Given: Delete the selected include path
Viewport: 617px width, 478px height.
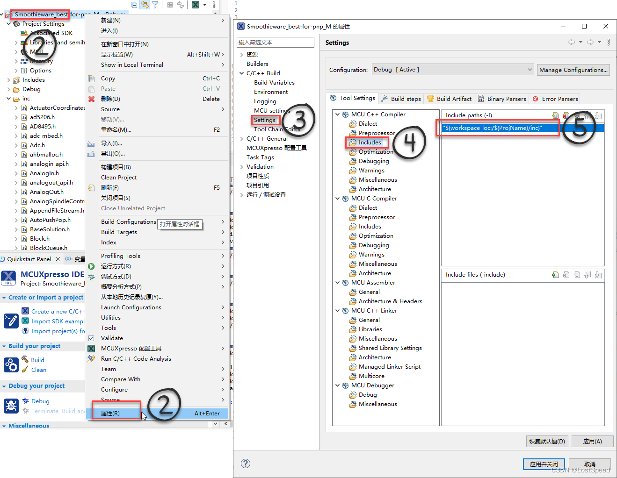Looking at the screenshot, I should coord(566,115).
